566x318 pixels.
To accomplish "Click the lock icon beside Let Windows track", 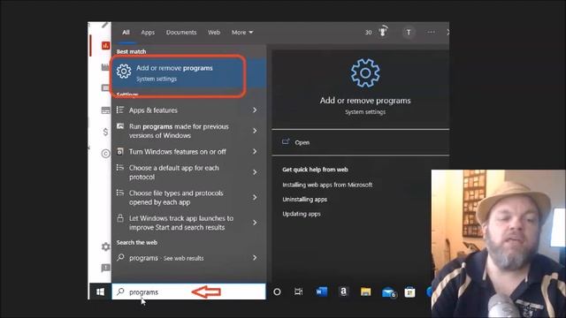I will (x=120, y=218).
